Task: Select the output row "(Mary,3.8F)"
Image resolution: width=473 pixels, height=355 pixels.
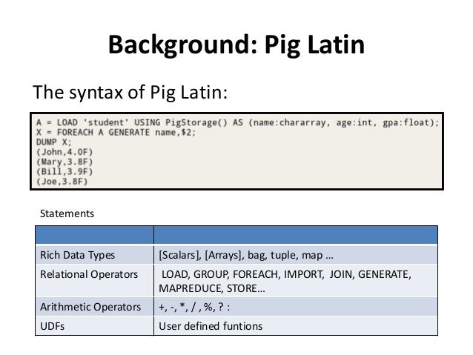Action: point(64,162)
